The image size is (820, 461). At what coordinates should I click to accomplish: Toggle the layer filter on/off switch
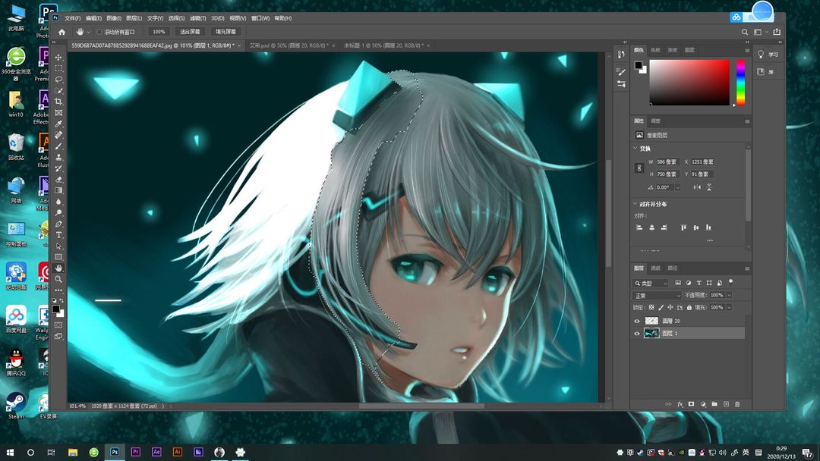tap(731, 282)
